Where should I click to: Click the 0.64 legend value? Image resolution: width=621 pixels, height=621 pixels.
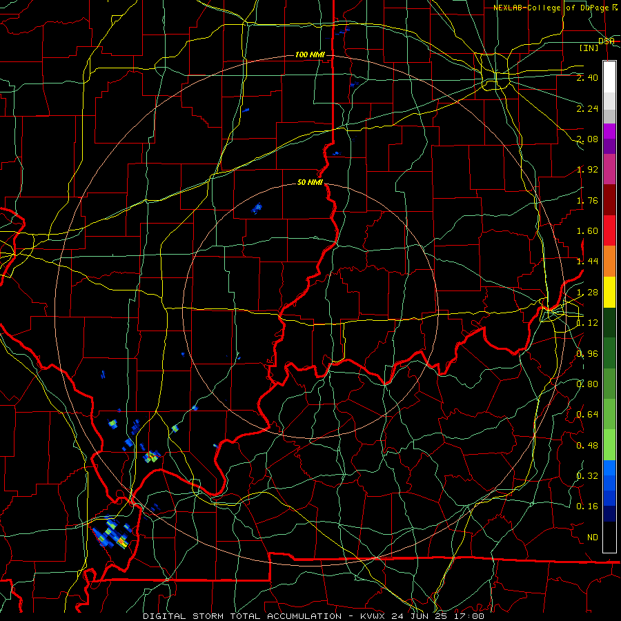click(x=587, y=415)
